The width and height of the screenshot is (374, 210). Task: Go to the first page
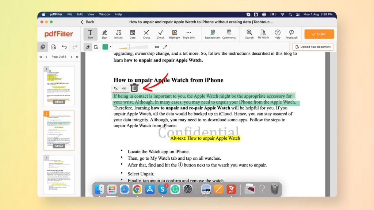[x=41, y=57]
